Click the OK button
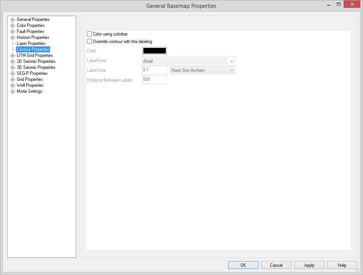 [243, 265]
